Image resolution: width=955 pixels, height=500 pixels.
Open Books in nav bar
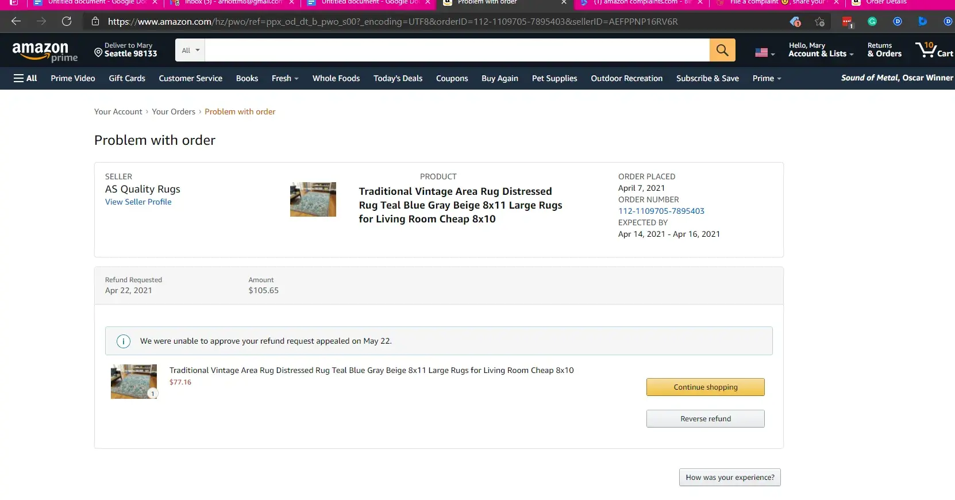pos(247,78)
